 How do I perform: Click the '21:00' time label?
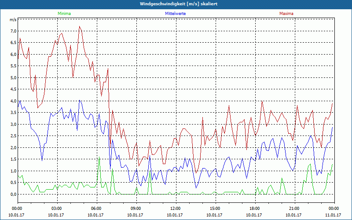[x=293, y=209]
